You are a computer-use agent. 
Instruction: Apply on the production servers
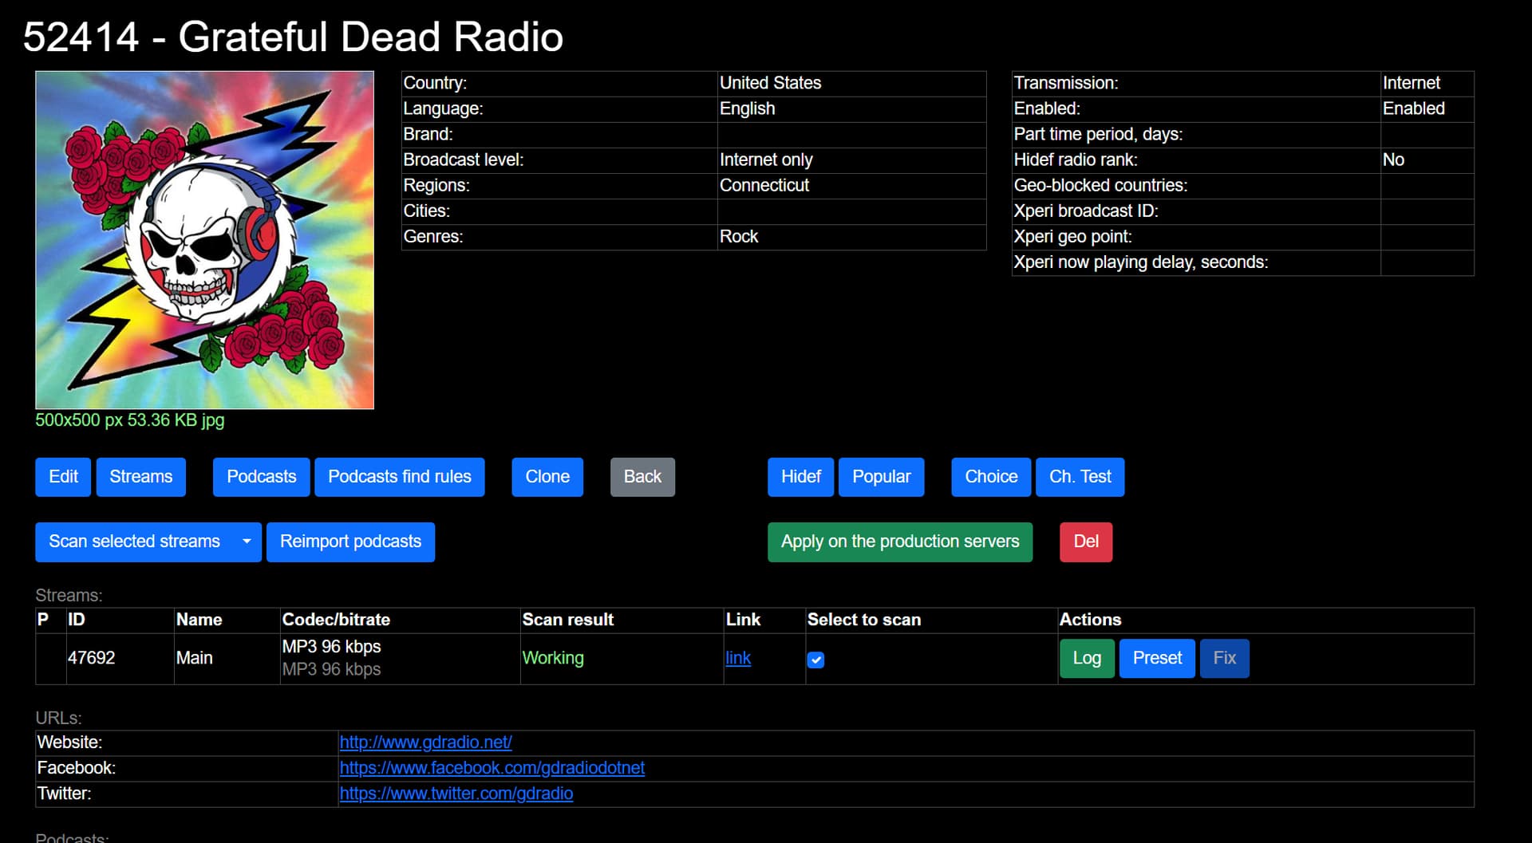[x=899, y=542]
